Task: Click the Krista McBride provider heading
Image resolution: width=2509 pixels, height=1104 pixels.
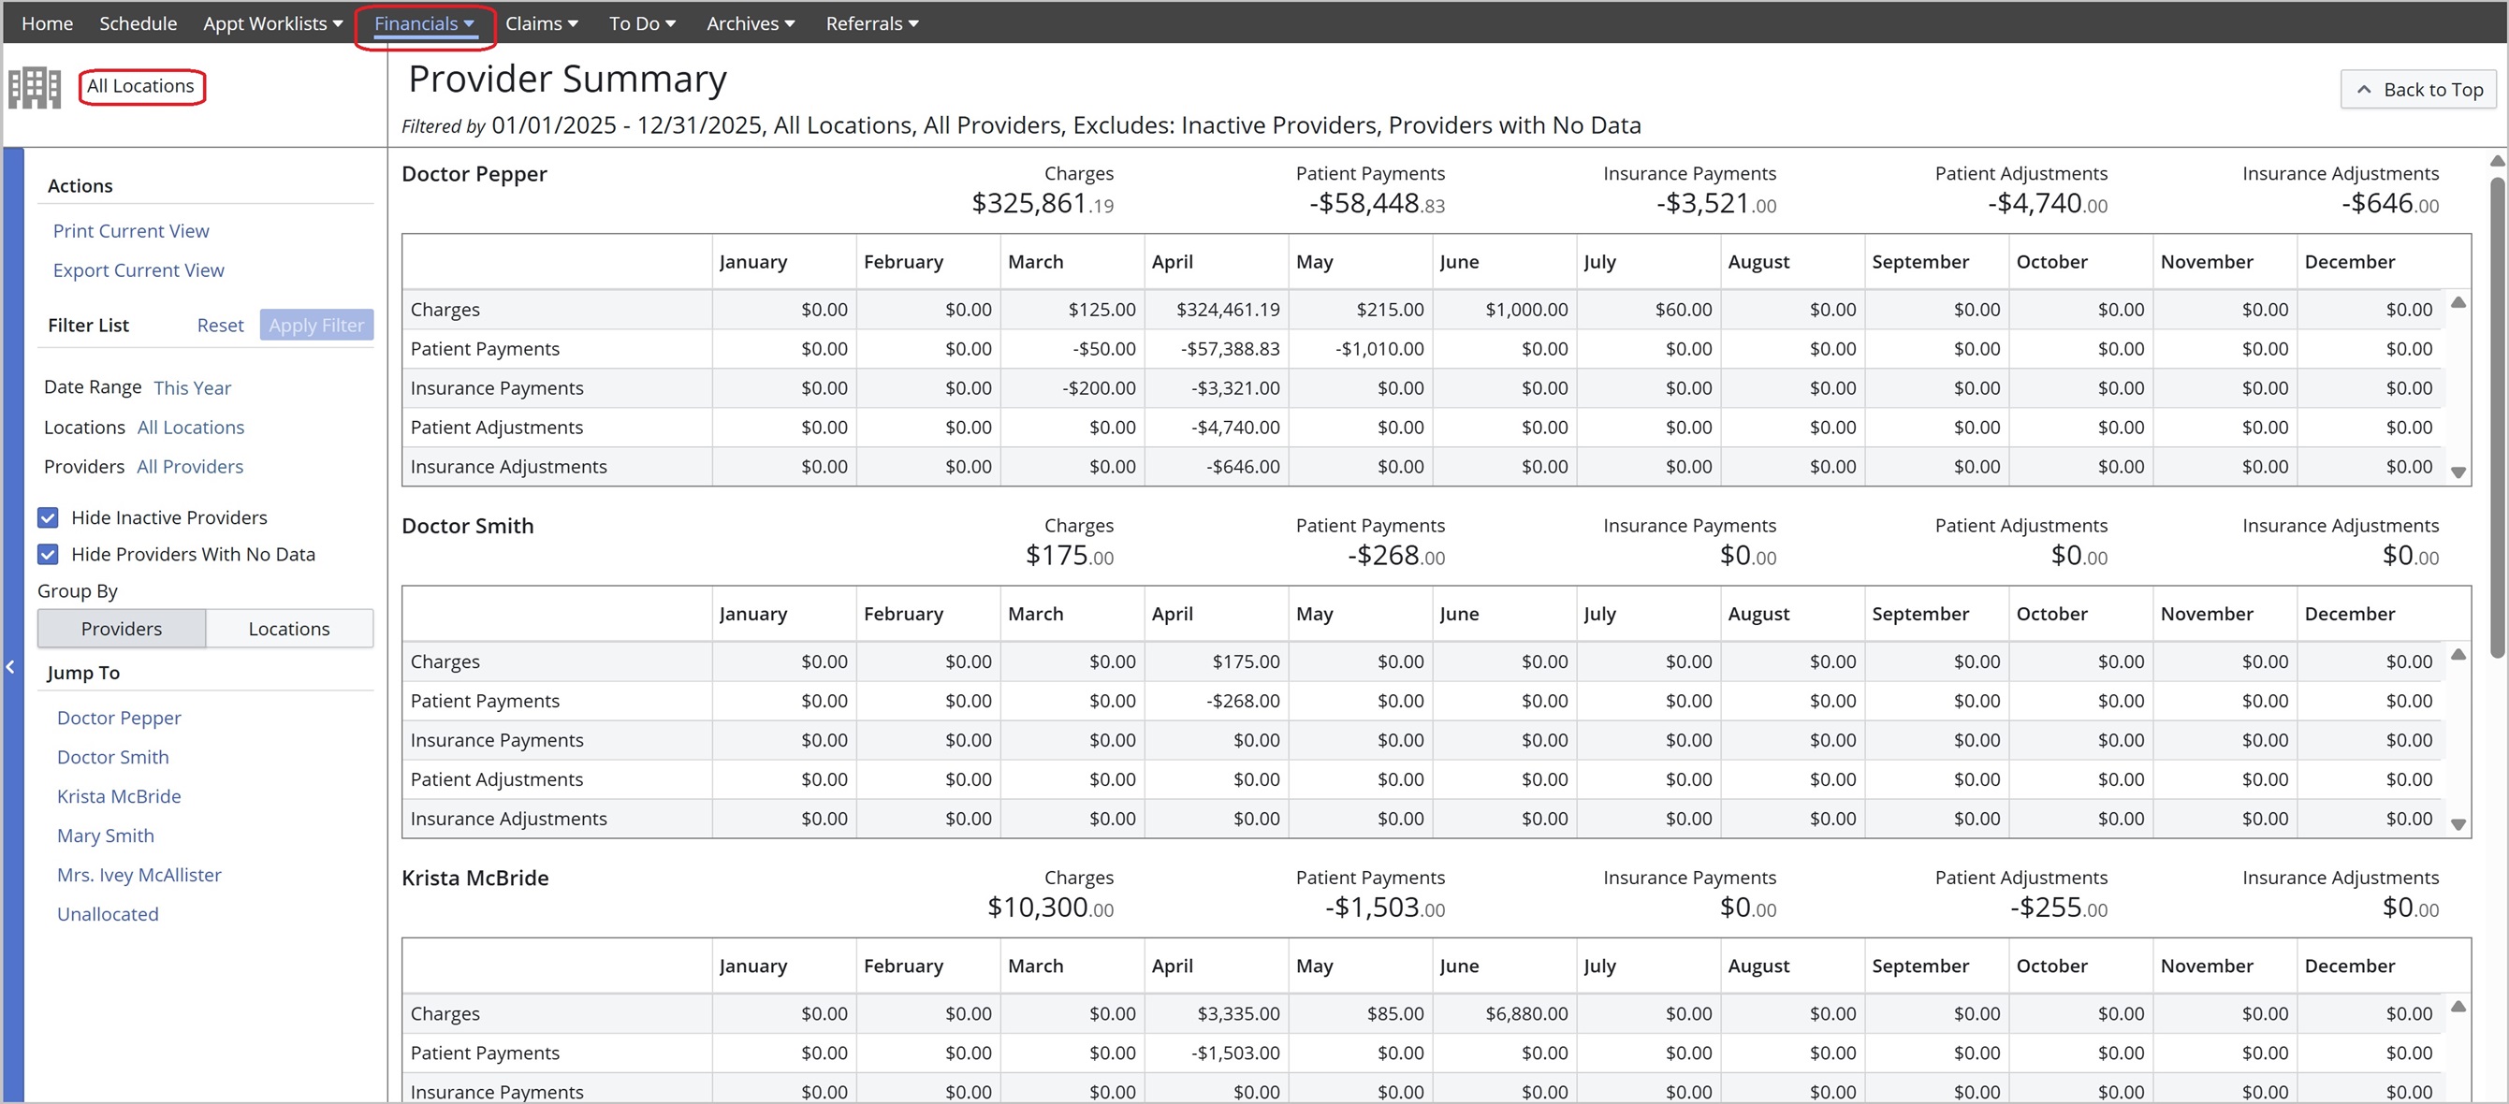Action: pos(475,879)
